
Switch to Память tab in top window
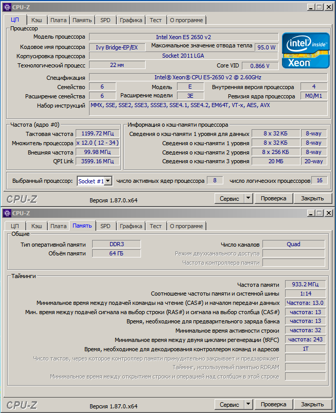pyautogui.click(x=82, y=20)
